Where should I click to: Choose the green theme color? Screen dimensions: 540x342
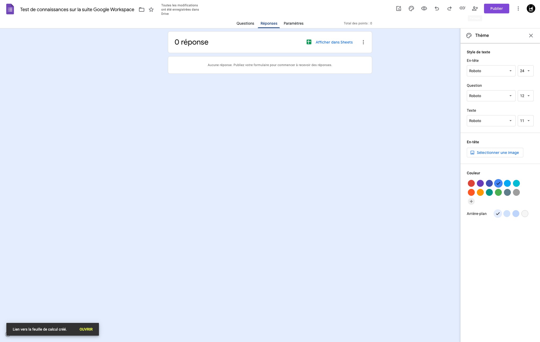[498, 192]
